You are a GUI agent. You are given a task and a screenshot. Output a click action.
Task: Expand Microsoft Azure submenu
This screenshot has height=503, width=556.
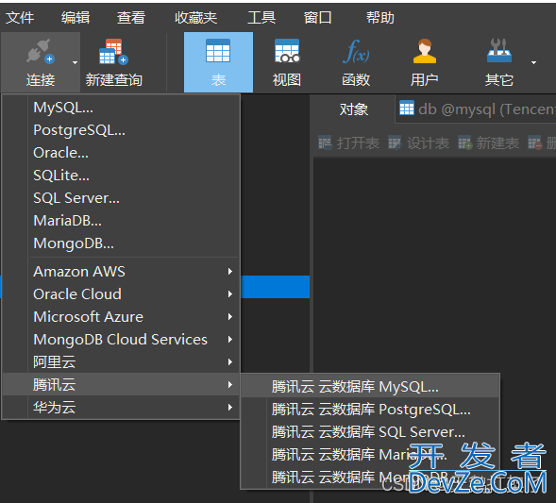click(x=121, y=317)
